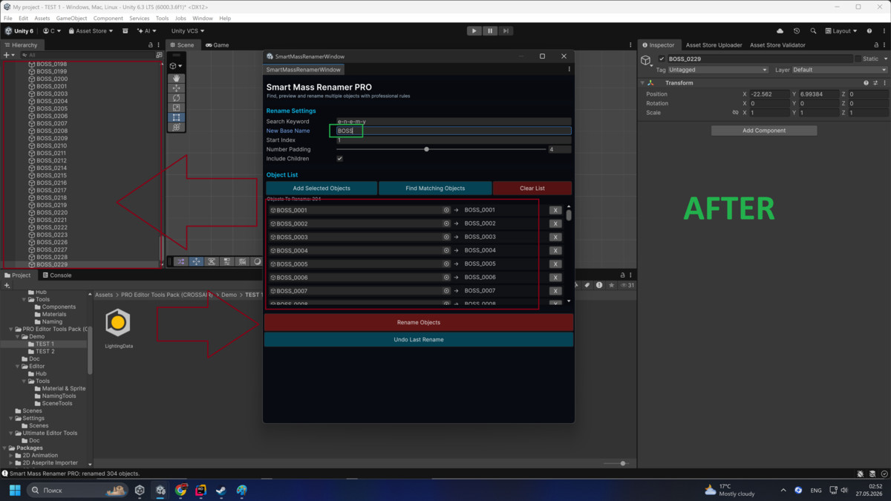Click the package manager box icon

125,31
